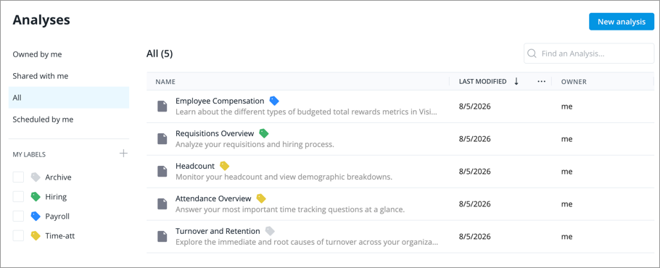Sort by the Owner column header
Image resolution: width=660 pixels, height=268 pixels.
click(x=574, y=82)
